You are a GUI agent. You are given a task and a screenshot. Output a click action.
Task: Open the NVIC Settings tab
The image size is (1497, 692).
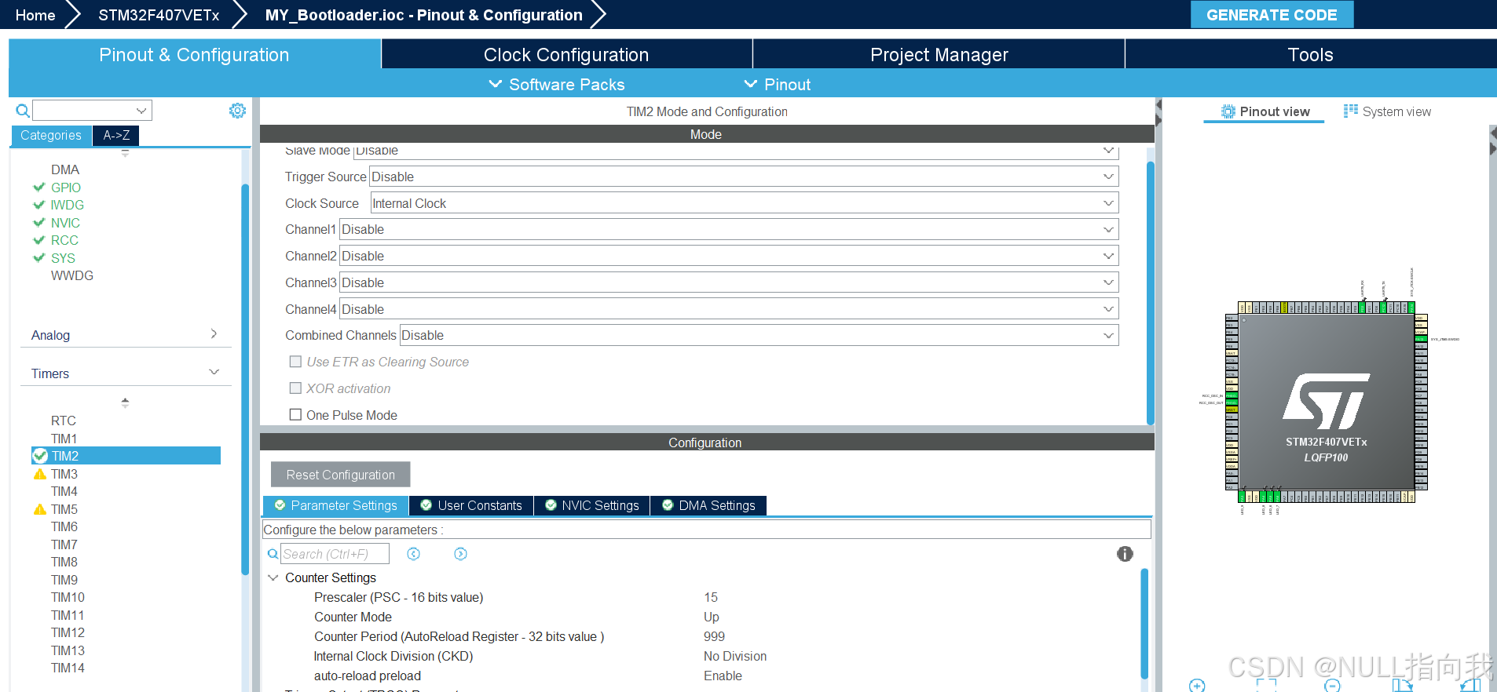click(x=592, y=505)
